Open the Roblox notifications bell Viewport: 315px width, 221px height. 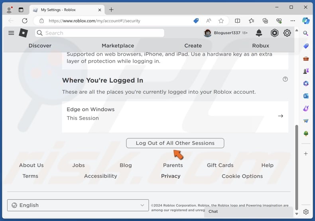point(259,33)
